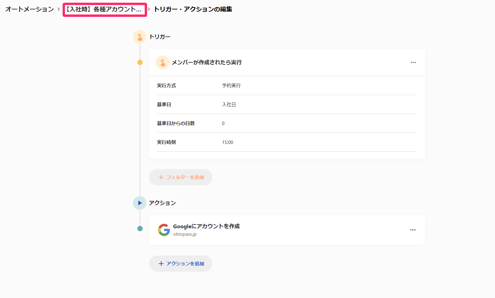The height and width of the screenshot is (298, 495).
Task: Click the hand icon in メンバーが作成されたら実行 card
Action: coord(163,62)
